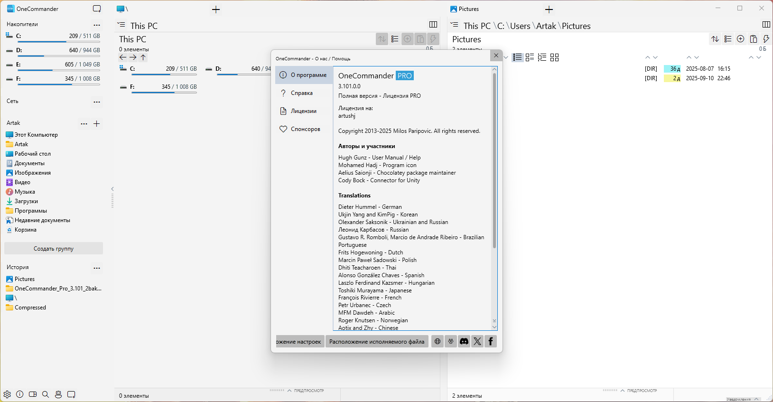The width and height of the screenshot is (773, 402).
Task: Toggle columns layout icon in This PC pane
Action: (433, 25)
